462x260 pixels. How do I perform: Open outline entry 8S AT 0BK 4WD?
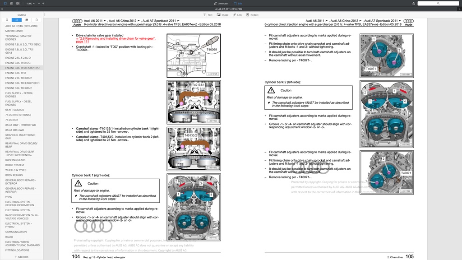tap(14, 130)
